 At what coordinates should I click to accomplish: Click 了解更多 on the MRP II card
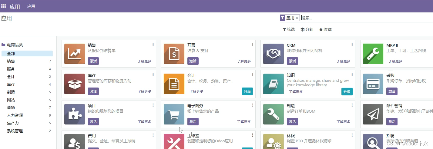395,61
